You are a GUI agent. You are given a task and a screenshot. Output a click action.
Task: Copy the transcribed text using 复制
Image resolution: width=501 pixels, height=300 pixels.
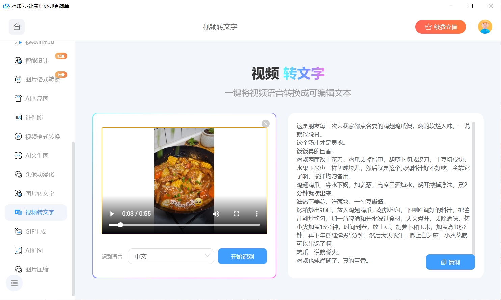(x=450, y=262)
